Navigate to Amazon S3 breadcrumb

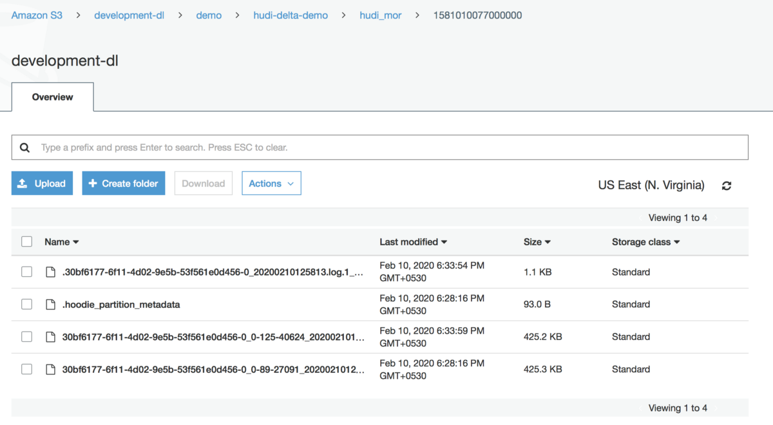[37, 15]
